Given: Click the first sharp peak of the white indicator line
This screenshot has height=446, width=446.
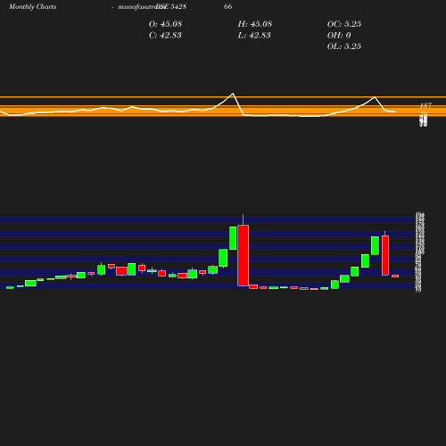Looking at the screenshot, I should 233,94.
